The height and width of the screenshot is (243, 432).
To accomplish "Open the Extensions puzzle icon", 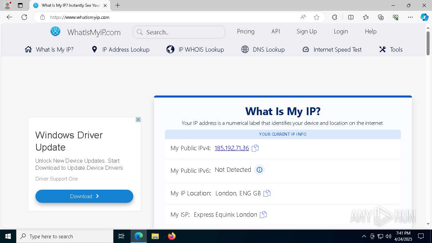I will [x=334, y=17].
